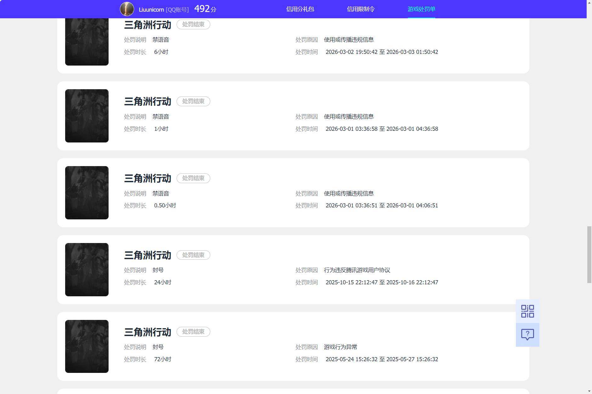Click 禁语音 on the 6小时 record
This screenshot has height=394, width=592.
[x=161, y=40]
